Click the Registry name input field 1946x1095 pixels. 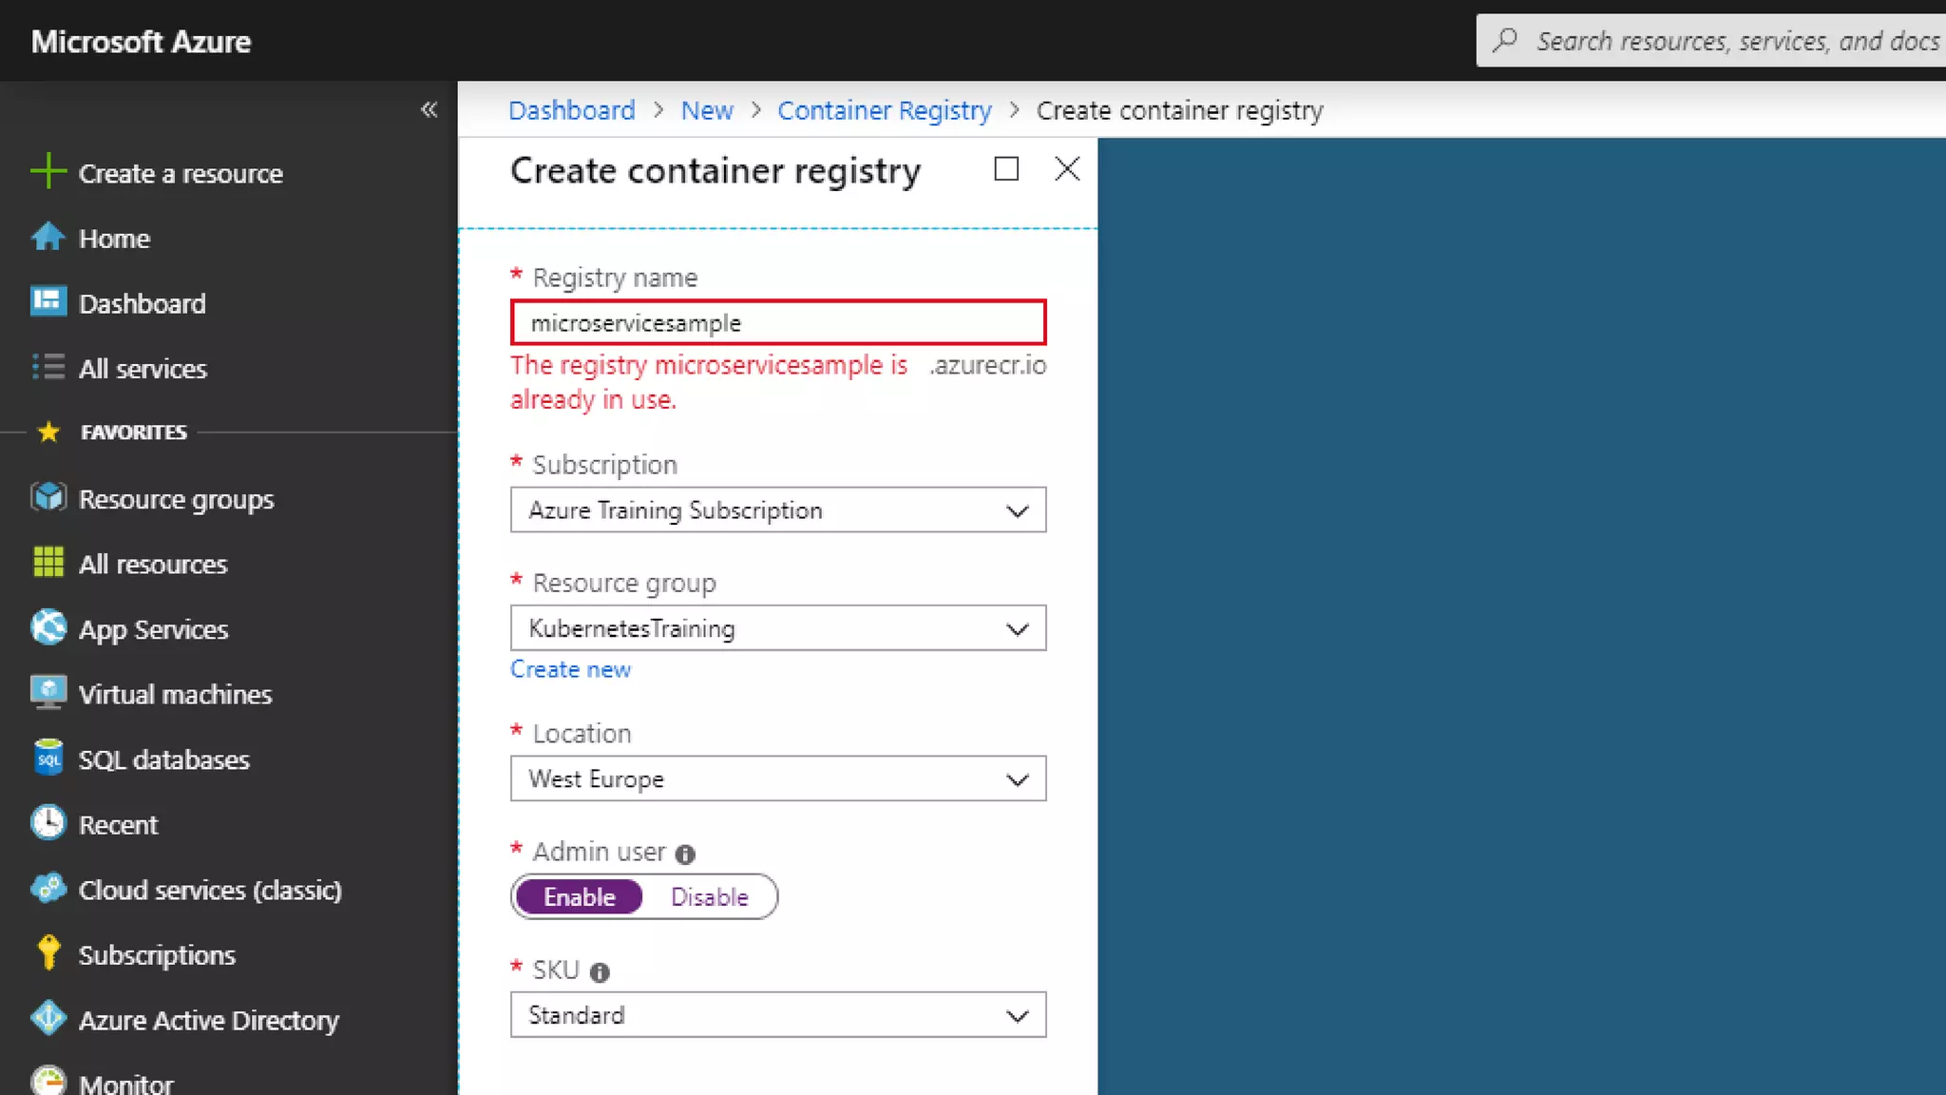click(x=777, y=323)
